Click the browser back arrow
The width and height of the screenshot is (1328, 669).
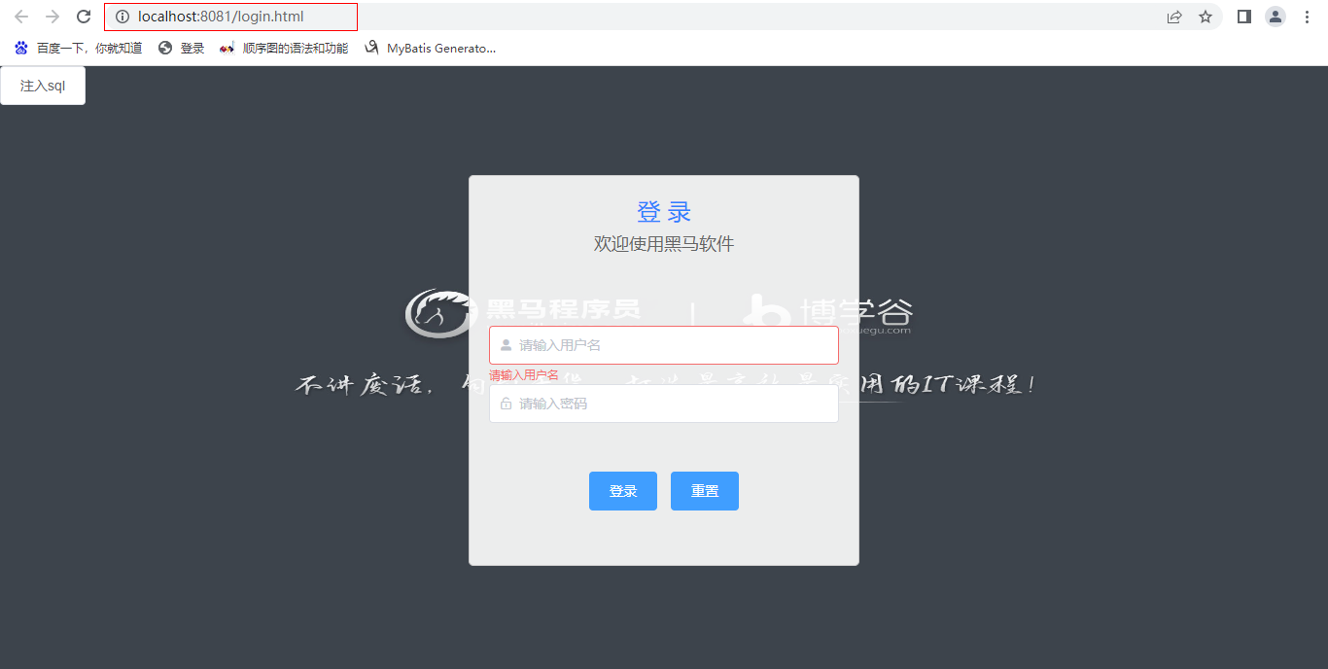(x=21, y=17)
